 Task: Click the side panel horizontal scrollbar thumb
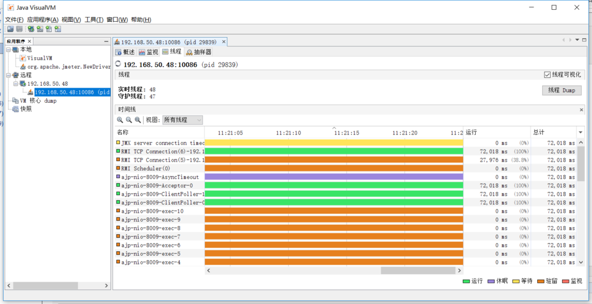pyautogui.click(x=44, y=285)
